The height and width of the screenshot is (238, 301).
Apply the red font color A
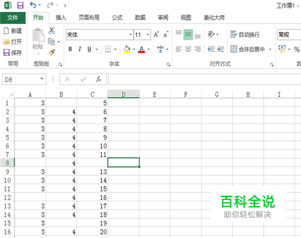(x=141, y=49)
